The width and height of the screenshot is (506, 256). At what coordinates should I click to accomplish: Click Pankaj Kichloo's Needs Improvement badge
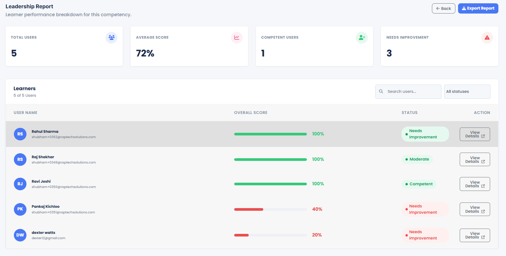point(425,209)
